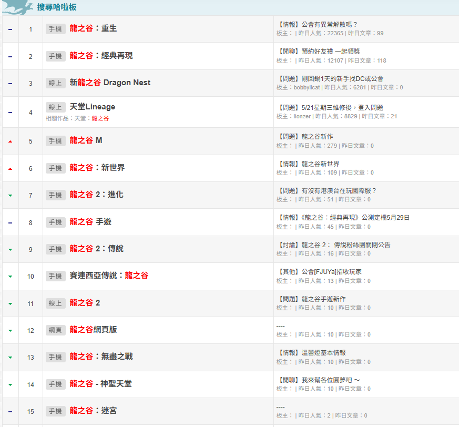Screen dimensions: 459x427
Task: Read the post 【問題】5/21星期三維修後，登入問題
Action: tap(330, 107)
